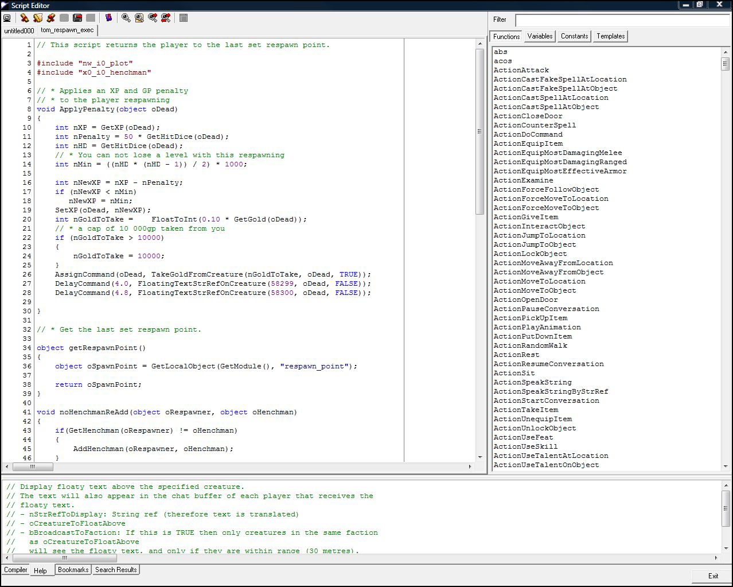Select ActionUseSkill function entry
The width and height of the screenshot is (733, 587).
[x=525, y=446]
